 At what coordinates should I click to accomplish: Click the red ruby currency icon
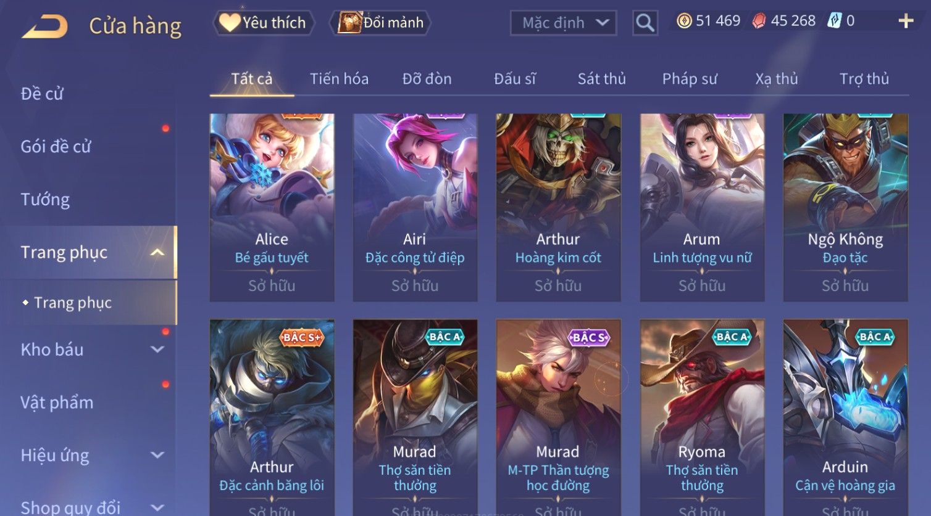pyautogui.click(x=759, y=22)
